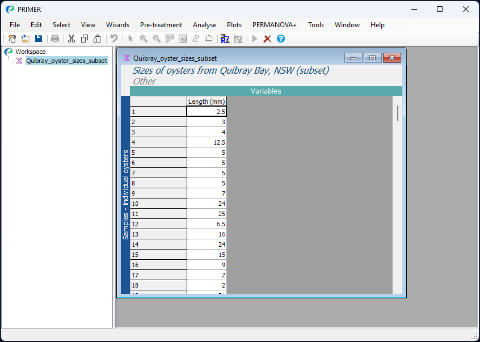Screen dimensions: 480x342
Task: Select the Workspace root node
Action: (30, 51)
